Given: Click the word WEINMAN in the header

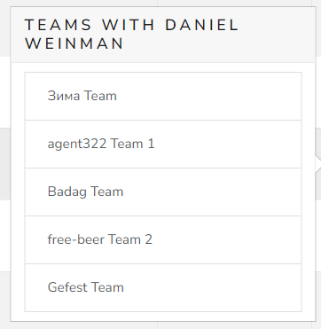Looking at the screenshot, I should 74,43.
